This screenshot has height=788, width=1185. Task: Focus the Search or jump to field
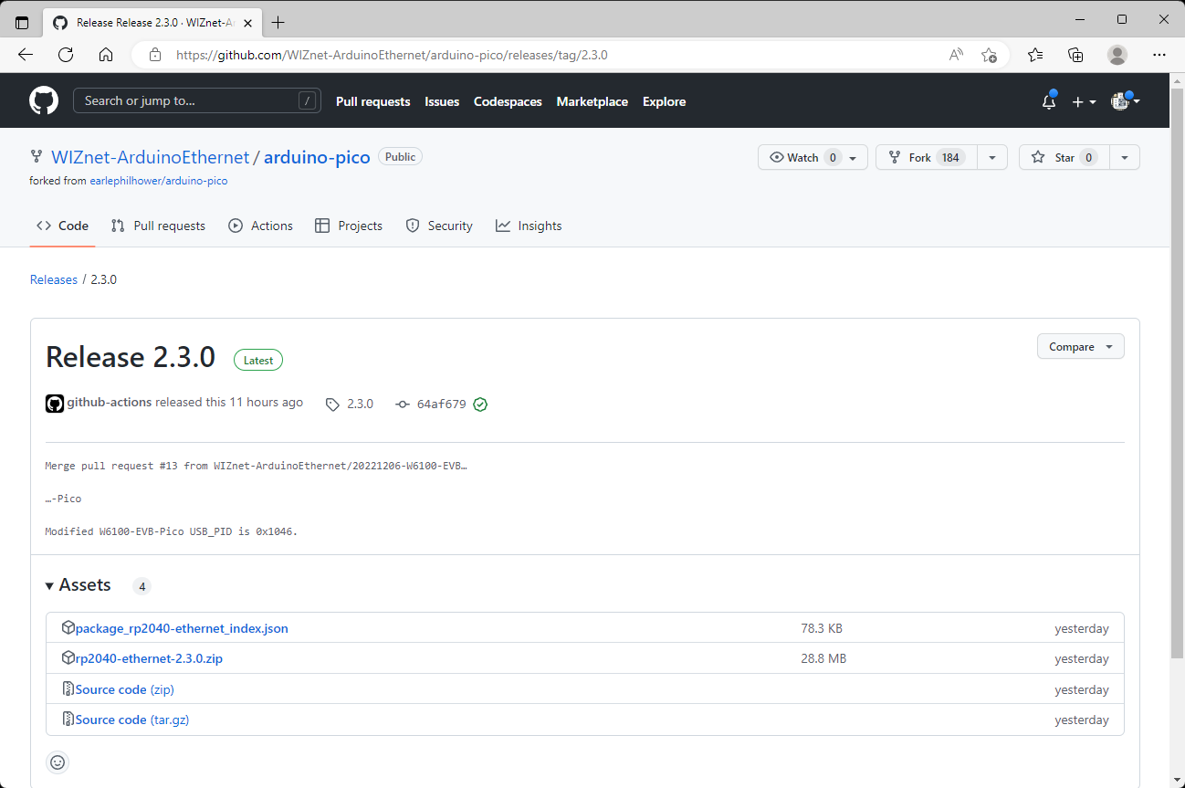coord(197,100)
